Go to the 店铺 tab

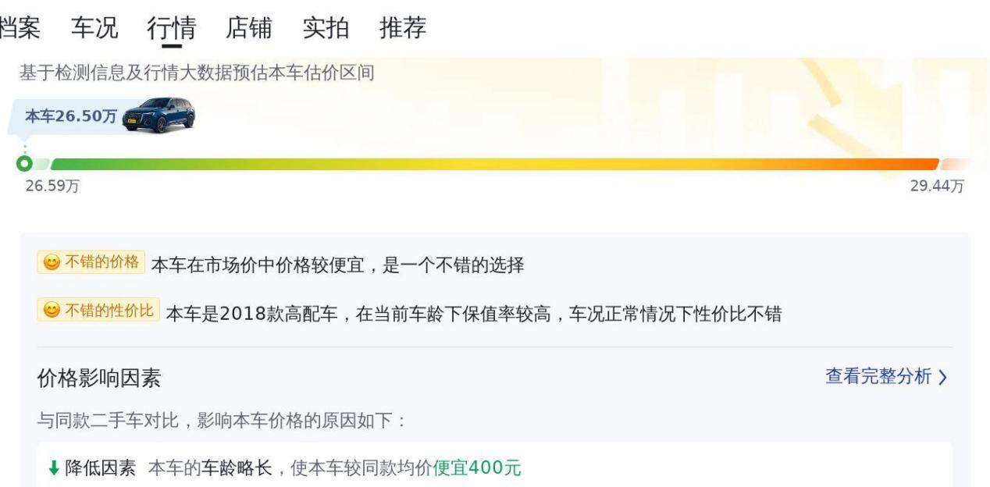tap(249, 28)
